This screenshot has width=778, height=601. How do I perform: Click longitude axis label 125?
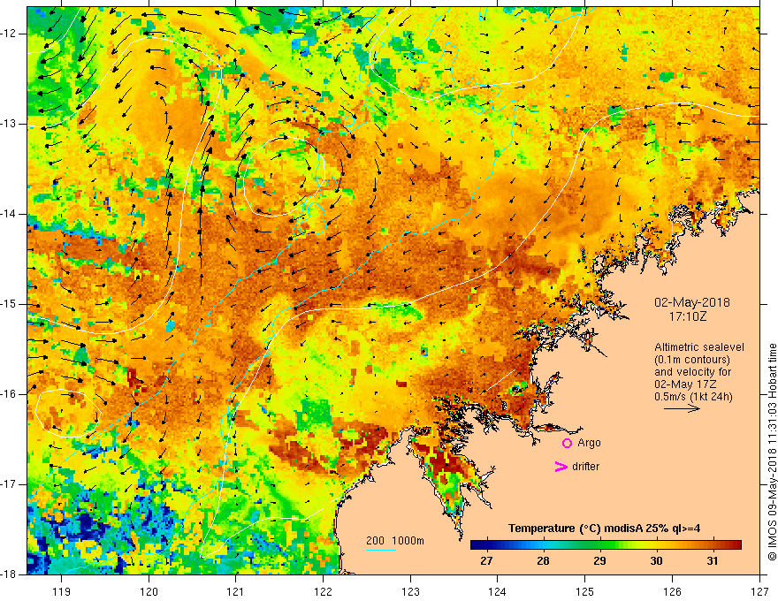tap(585, 591)
